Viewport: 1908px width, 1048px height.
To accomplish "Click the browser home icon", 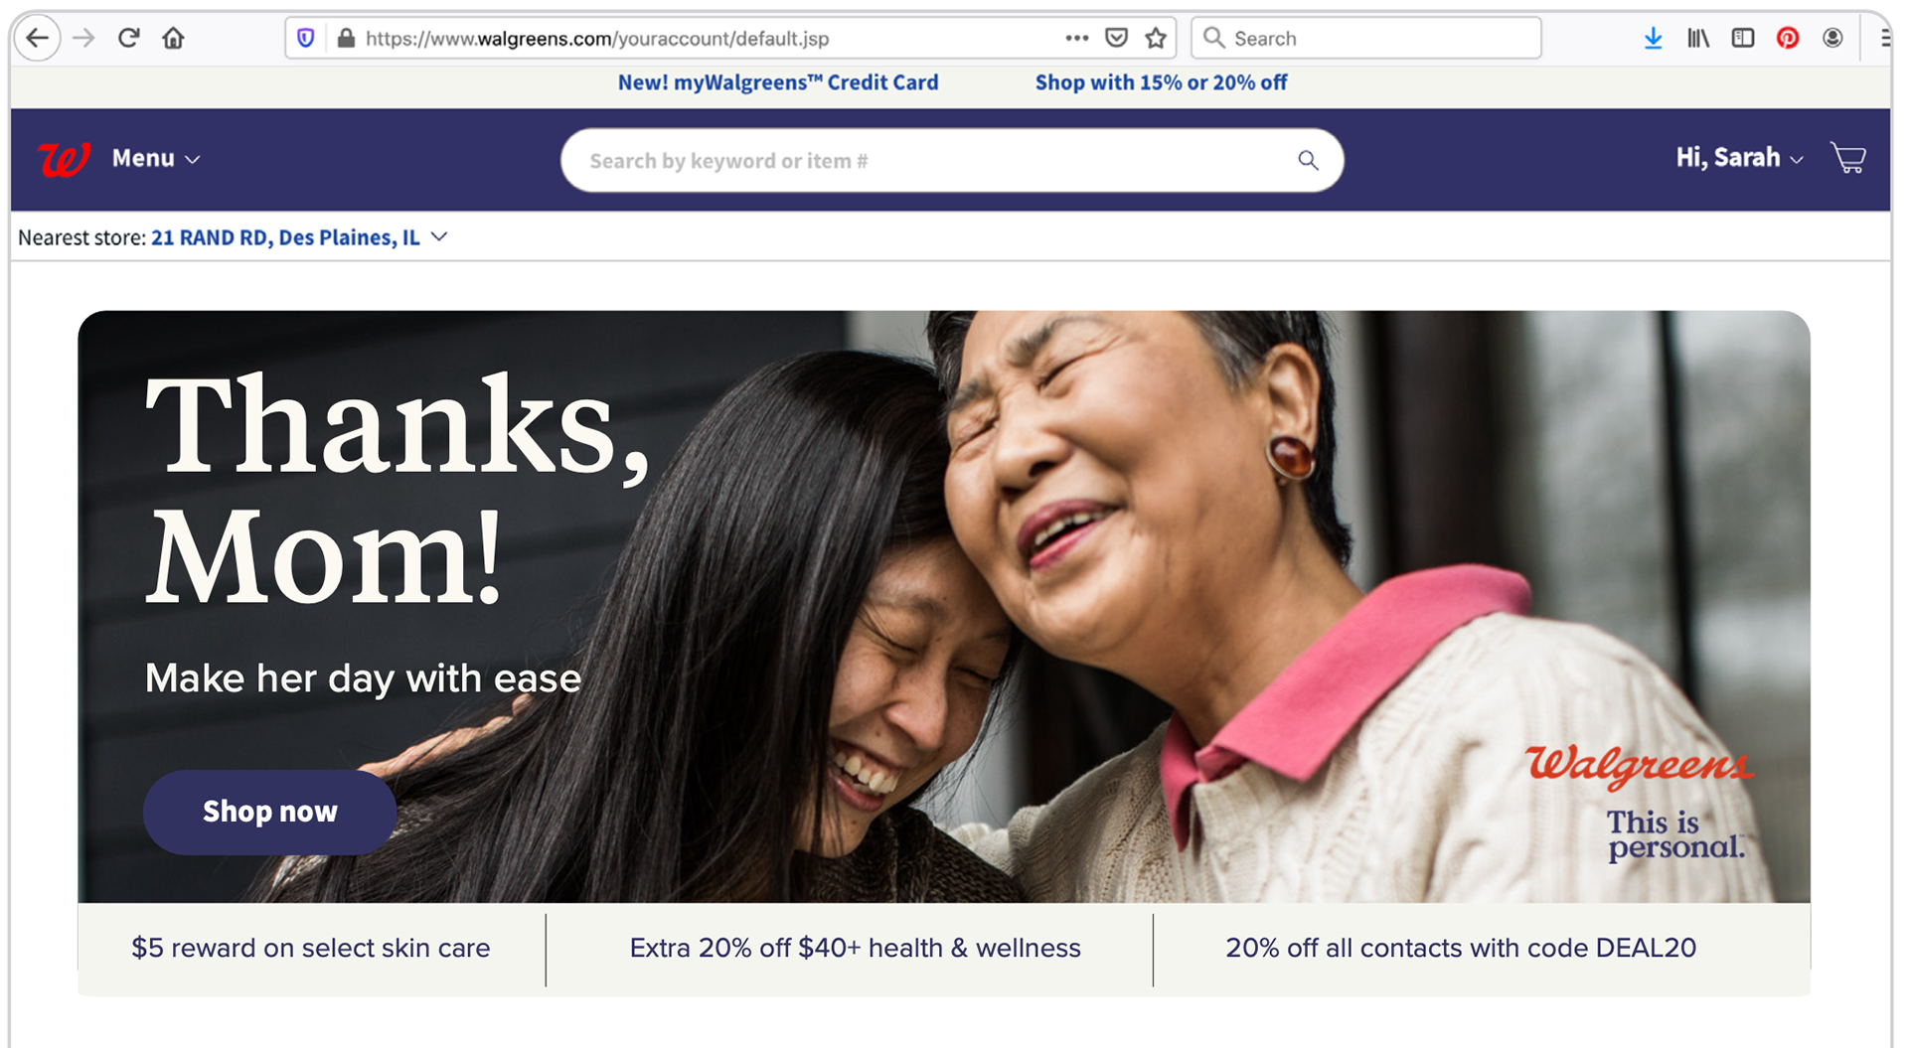I will pyautogui.click(x=173, y=39).
